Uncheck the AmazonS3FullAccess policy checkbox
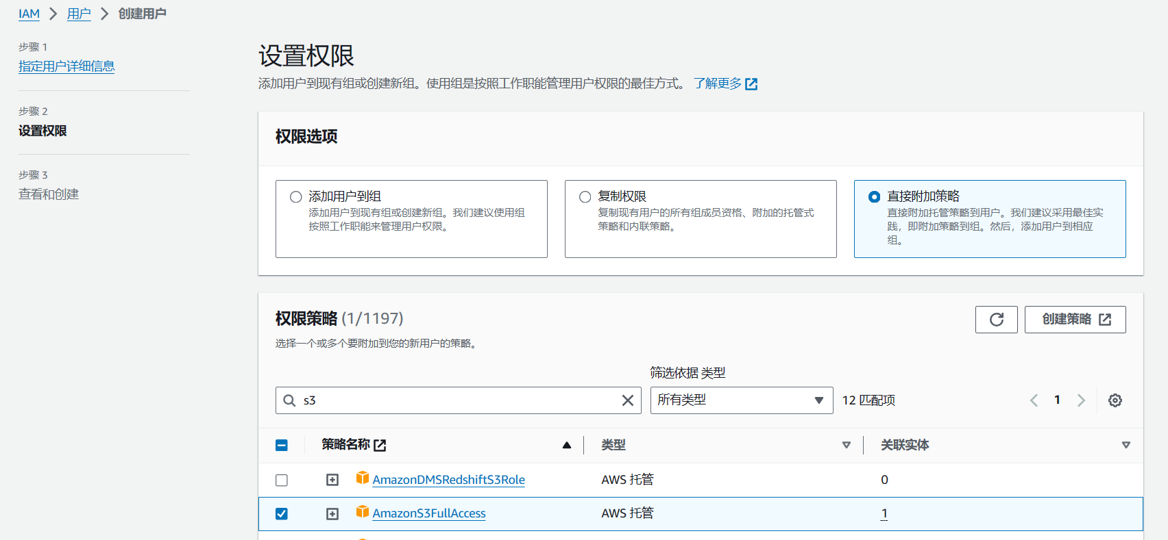 tap(282, 514)
